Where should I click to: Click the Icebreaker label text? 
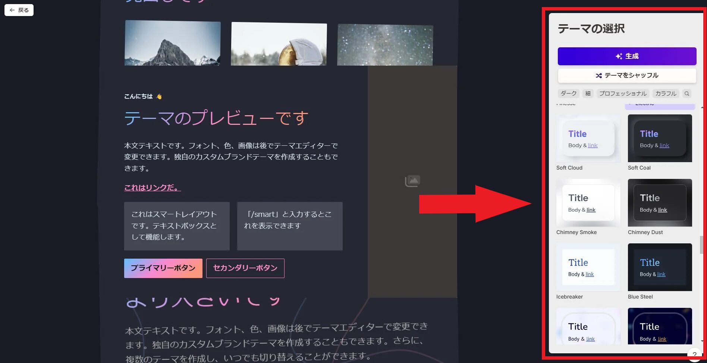coord(569,297)
